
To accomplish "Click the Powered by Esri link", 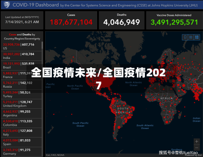I will pos(193,155).
